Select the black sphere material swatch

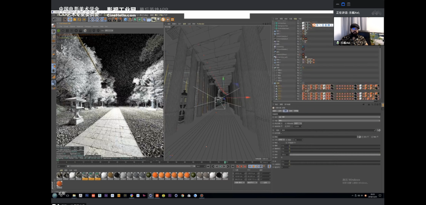click(x=117, y=175)
